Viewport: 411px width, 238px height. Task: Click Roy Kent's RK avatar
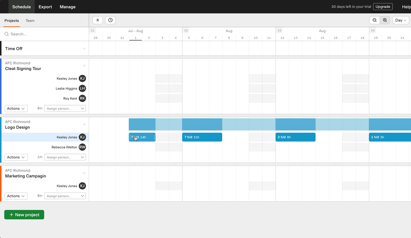tap(82, 98)
